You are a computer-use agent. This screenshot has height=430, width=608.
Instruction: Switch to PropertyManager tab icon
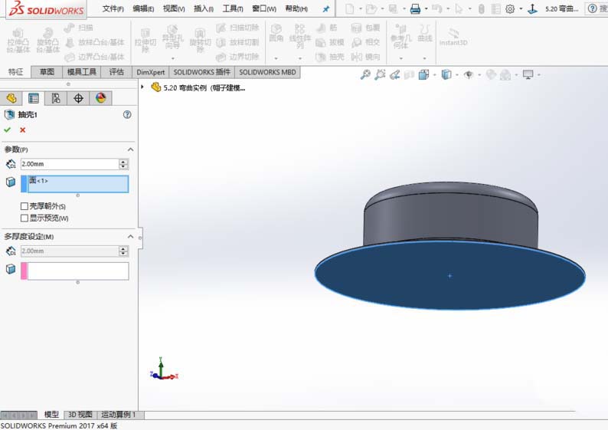(x=34, y=98)
